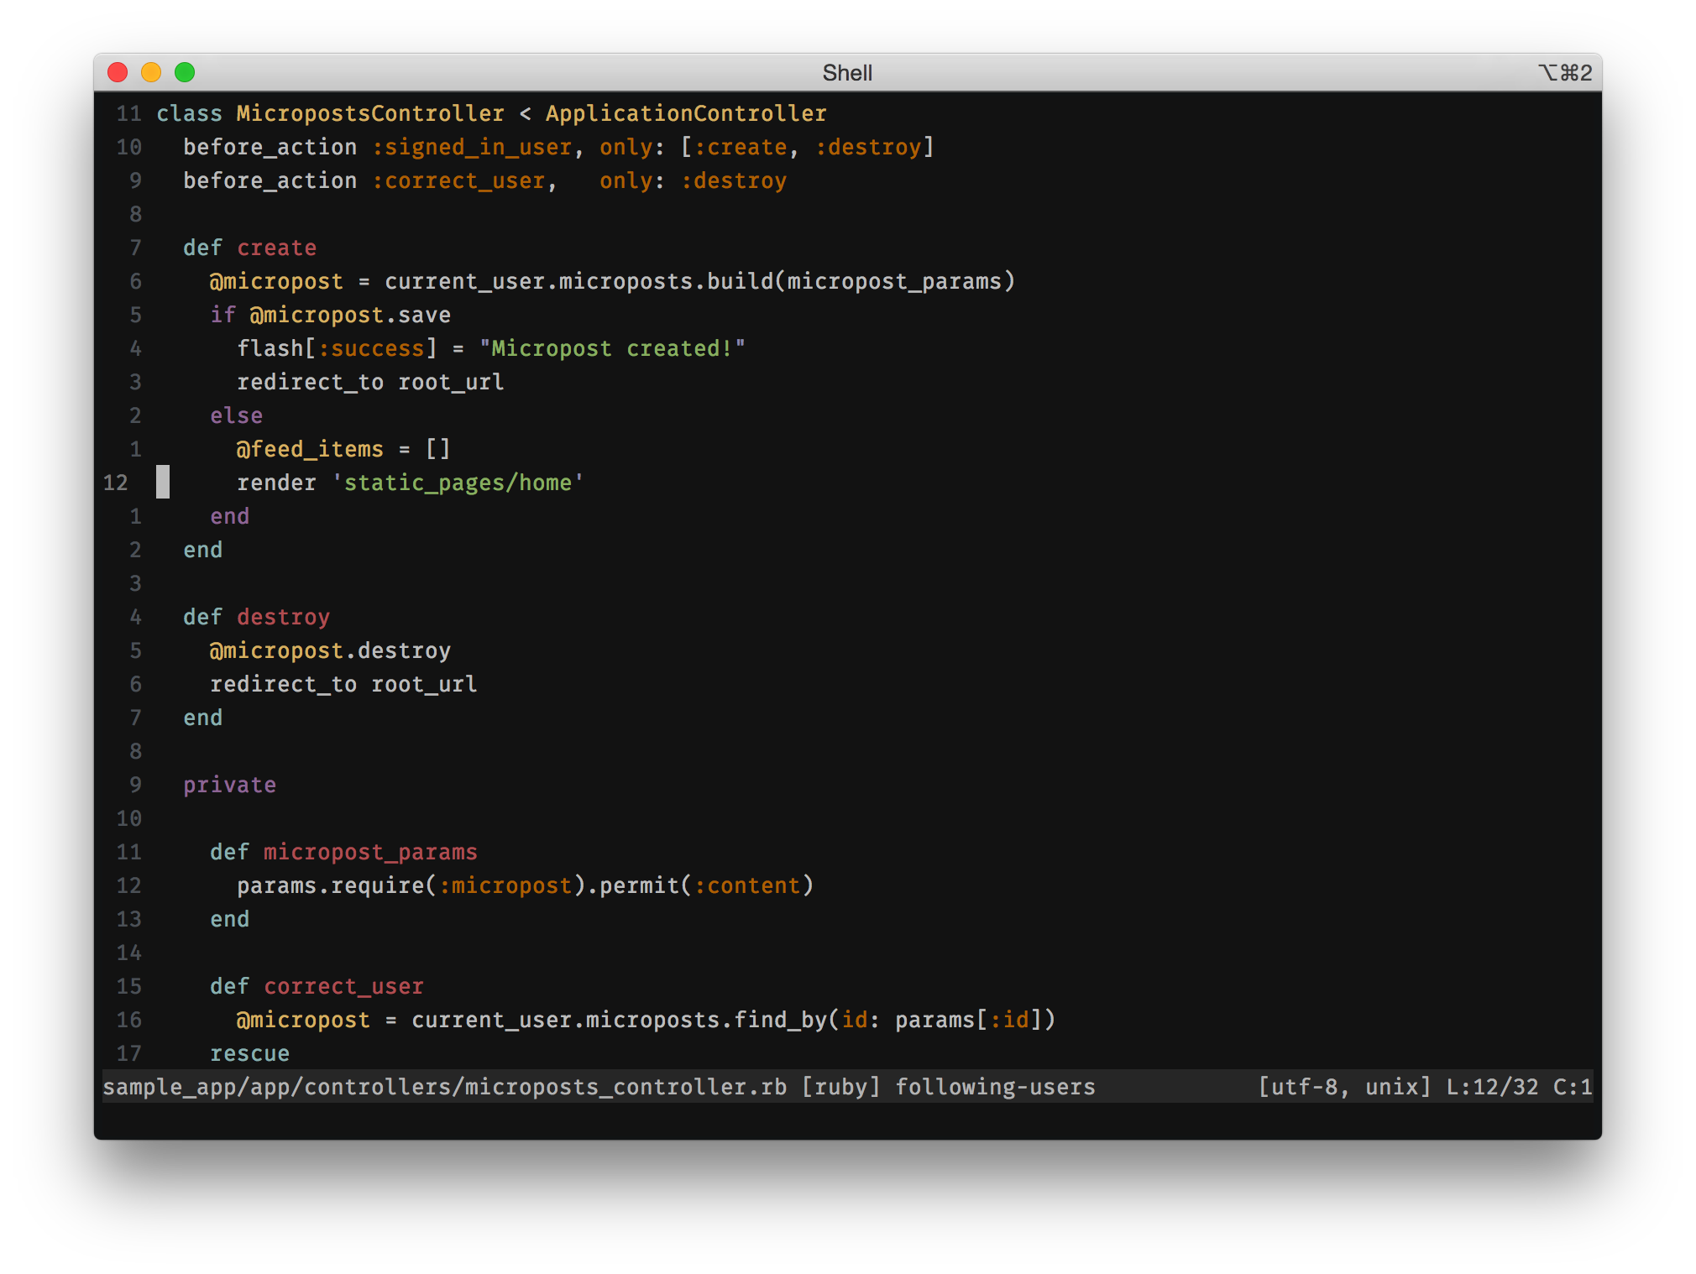Image resolution: width=1696 pixels, height=1274 pixels.
Task: Click 'redirect_to root_url' in destroy method
Action: pyautogui.click(x=343, y=684)
